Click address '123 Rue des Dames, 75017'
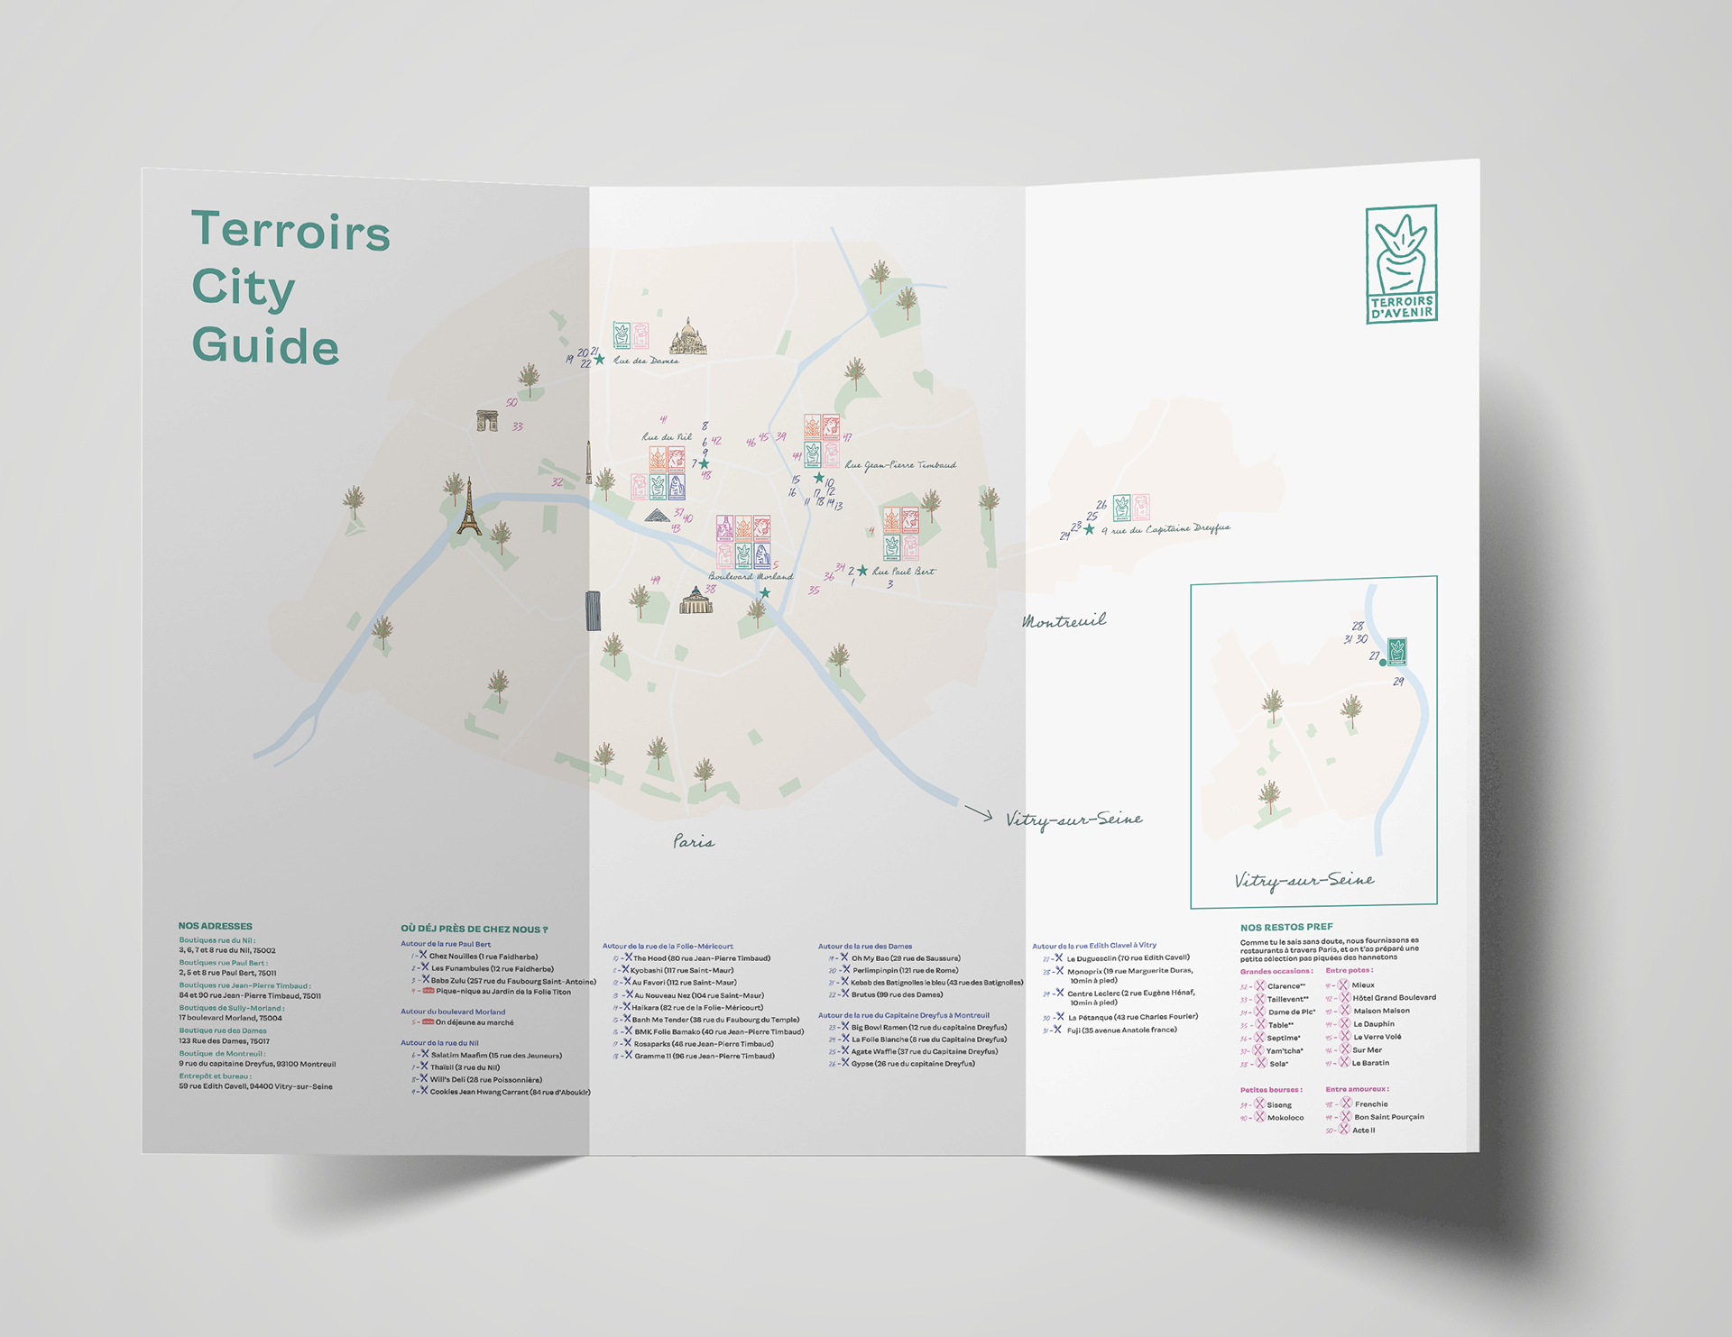 [x=224, y=1041]
